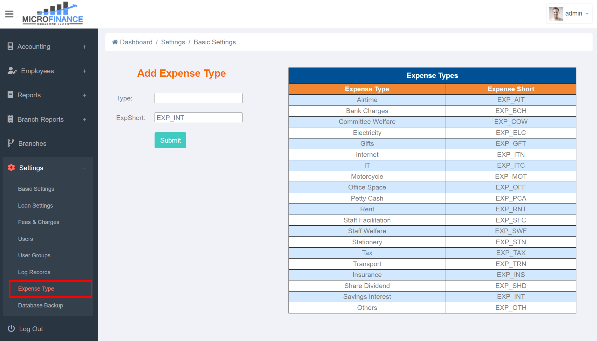The height and width of the screenshot is (341, 597).
Task: Click the Submit button
Action: click(170, 140)
